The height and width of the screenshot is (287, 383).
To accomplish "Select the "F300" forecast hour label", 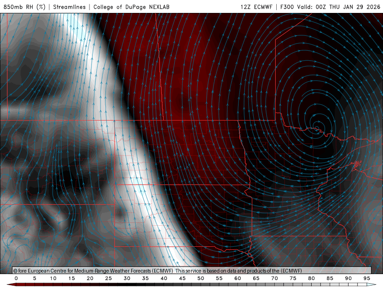I will [x=287, y=7].
